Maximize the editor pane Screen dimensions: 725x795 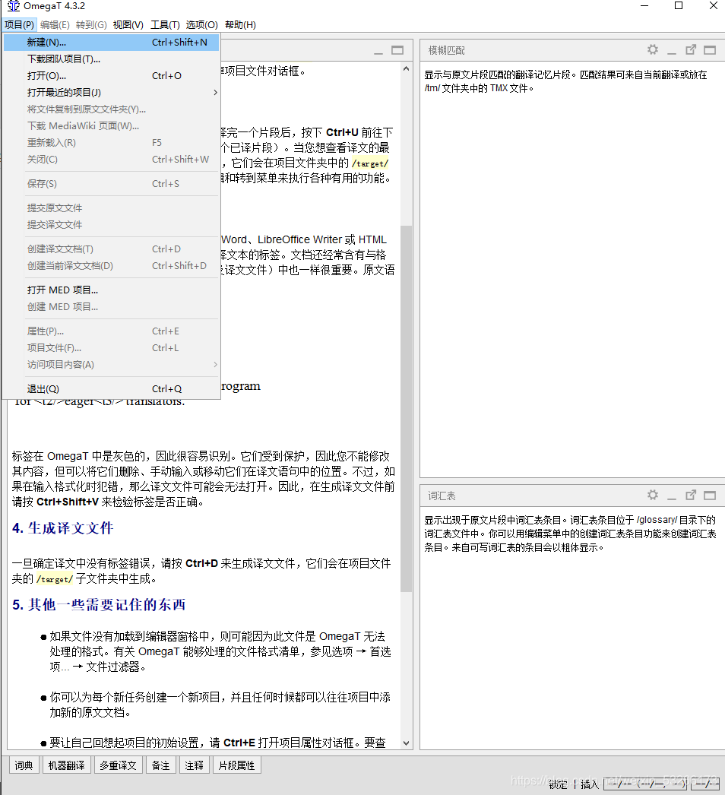[397, 49]
